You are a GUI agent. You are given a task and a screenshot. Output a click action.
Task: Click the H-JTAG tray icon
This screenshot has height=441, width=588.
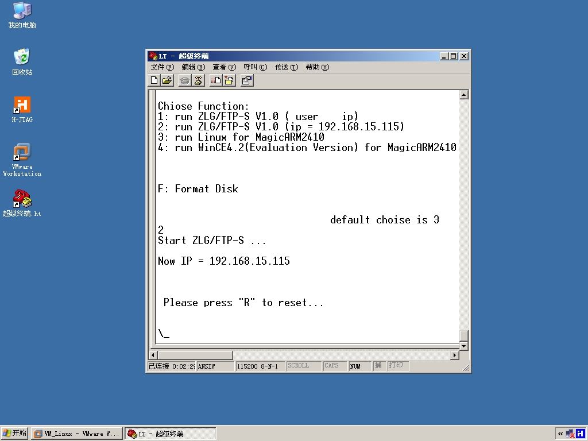click(x=581, y=434)
